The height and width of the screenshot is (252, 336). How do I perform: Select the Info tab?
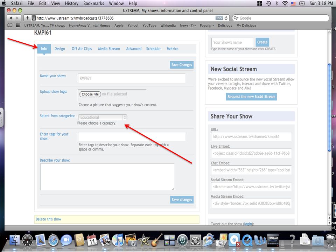tap(44, 49)
